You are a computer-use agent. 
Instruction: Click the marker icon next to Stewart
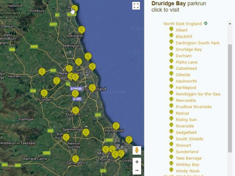tap(171, 144)
